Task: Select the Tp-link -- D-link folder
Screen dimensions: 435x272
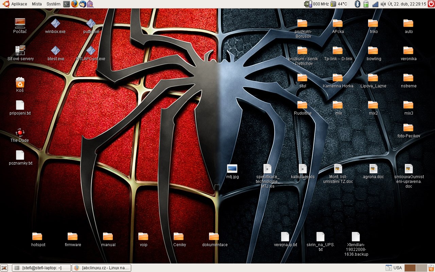Action: pyautogui.click(x=338, y=53)
